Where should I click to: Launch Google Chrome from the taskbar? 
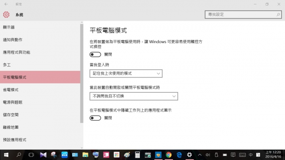pos(169,155)
